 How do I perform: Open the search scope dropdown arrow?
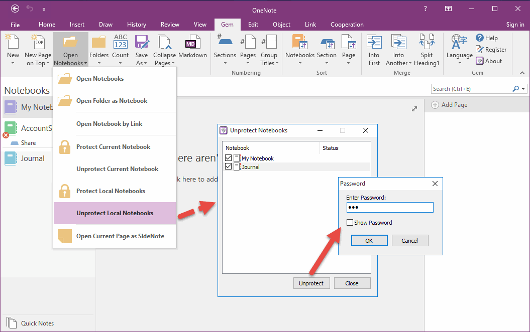[523, 89]
